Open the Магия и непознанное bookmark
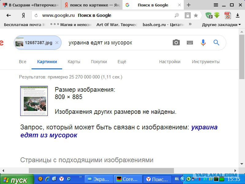Viewport: 245px width, 184px height. (x=71, y=25)
